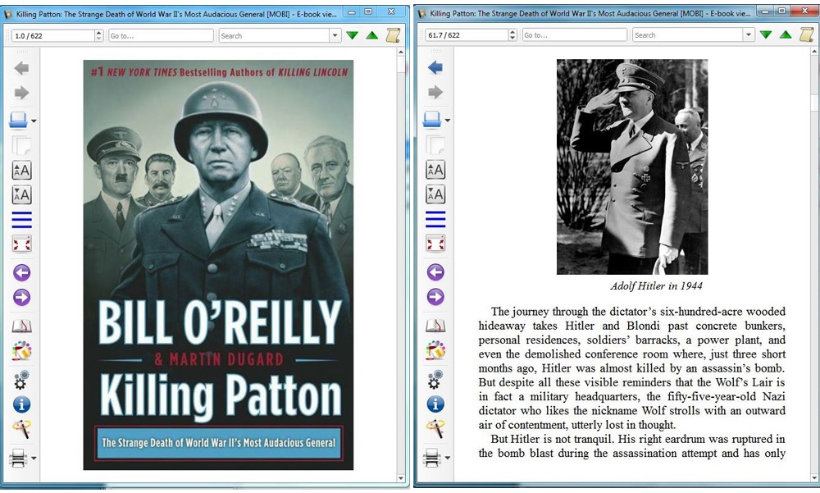Click the page stepper arrows beside 1.0 / 622
This screenshot has height=493, width=820.
99,35
